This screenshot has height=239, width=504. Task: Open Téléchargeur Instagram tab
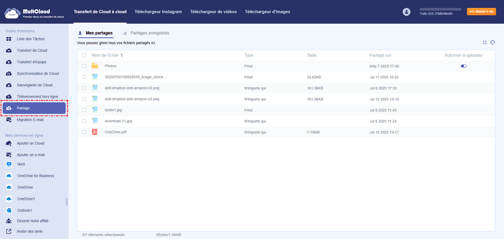(158, 12)
